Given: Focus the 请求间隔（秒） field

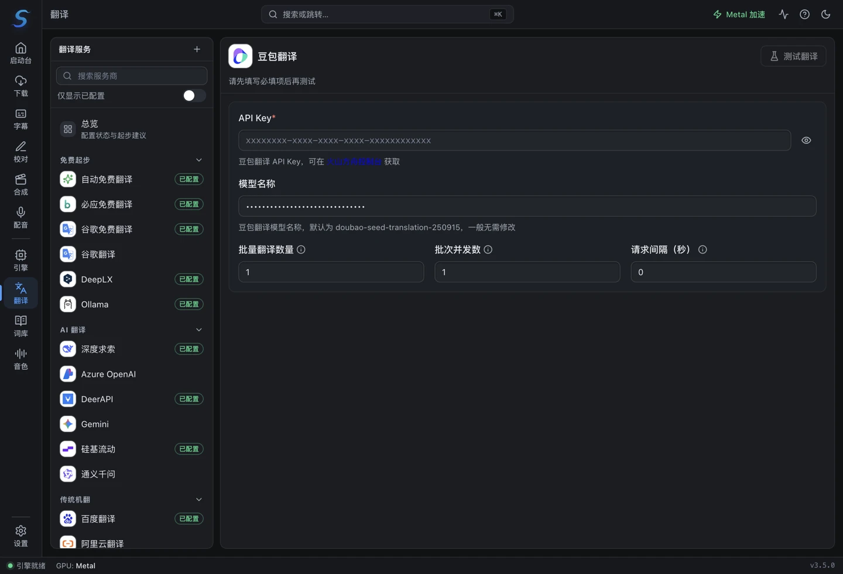Looking at the screenshot, I should click(x=724, y=272).
